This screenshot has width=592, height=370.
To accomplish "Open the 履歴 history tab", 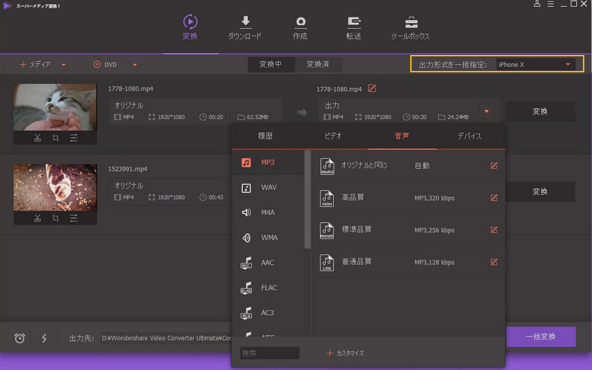I will (265, 136).
